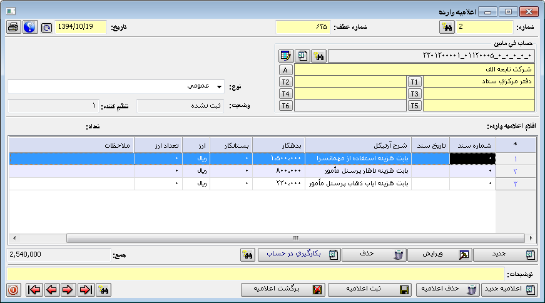Click the binoculars icon next to the navigation arrows
545x303 pixels.
104,290
